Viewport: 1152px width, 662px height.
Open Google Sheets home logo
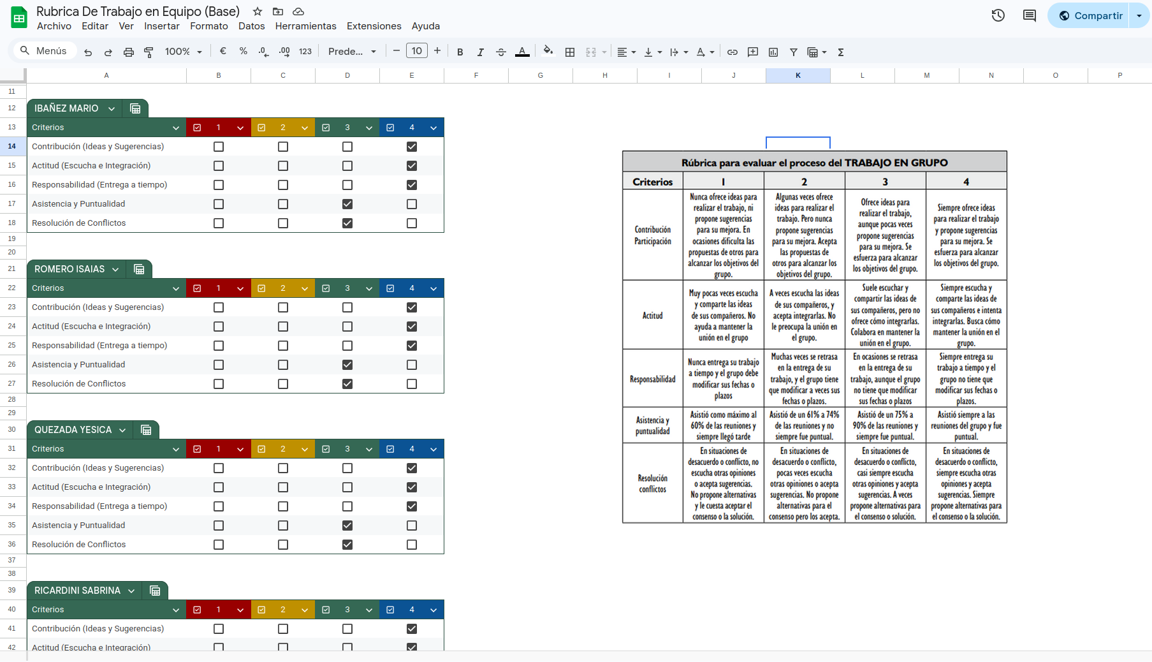[x=19, y=18]
